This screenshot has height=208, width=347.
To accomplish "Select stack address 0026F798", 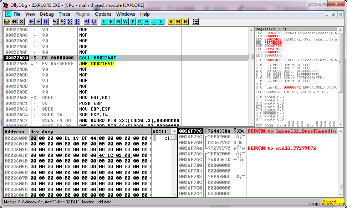I will click(190, 131).
